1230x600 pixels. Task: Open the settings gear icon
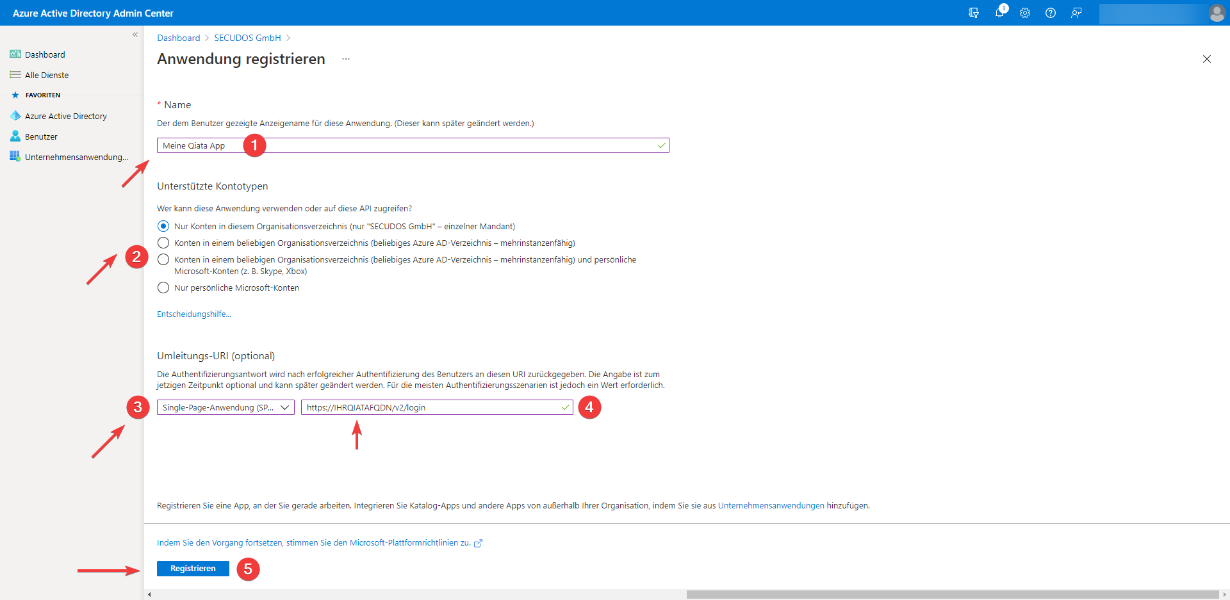[1025, 13]
